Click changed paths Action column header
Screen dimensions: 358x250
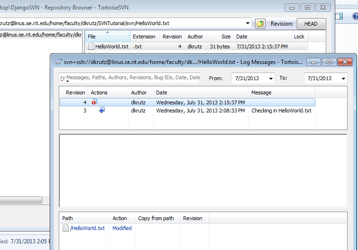(x=122, y=218)
